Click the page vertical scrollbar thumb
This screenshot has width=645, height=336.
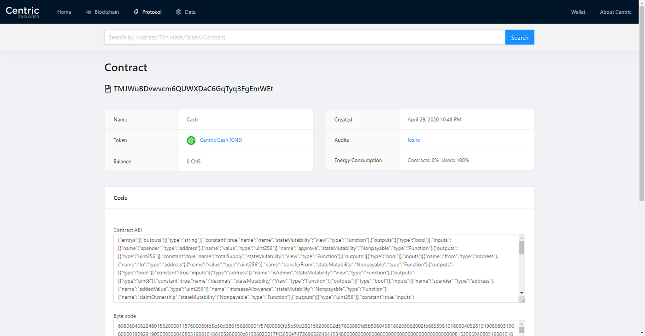click(x=642, y=103)
